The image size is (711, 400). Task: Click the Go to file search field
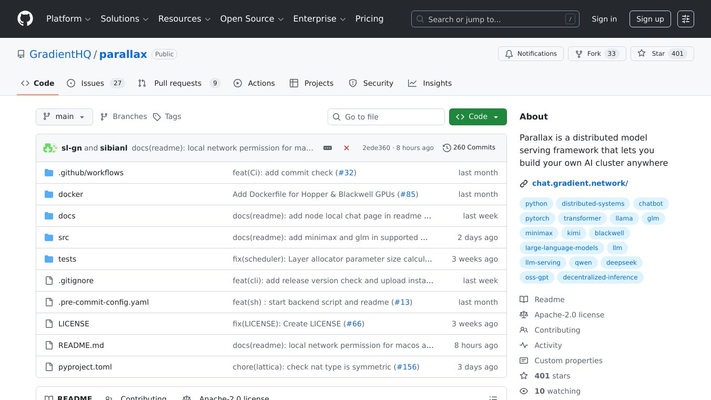387,117
